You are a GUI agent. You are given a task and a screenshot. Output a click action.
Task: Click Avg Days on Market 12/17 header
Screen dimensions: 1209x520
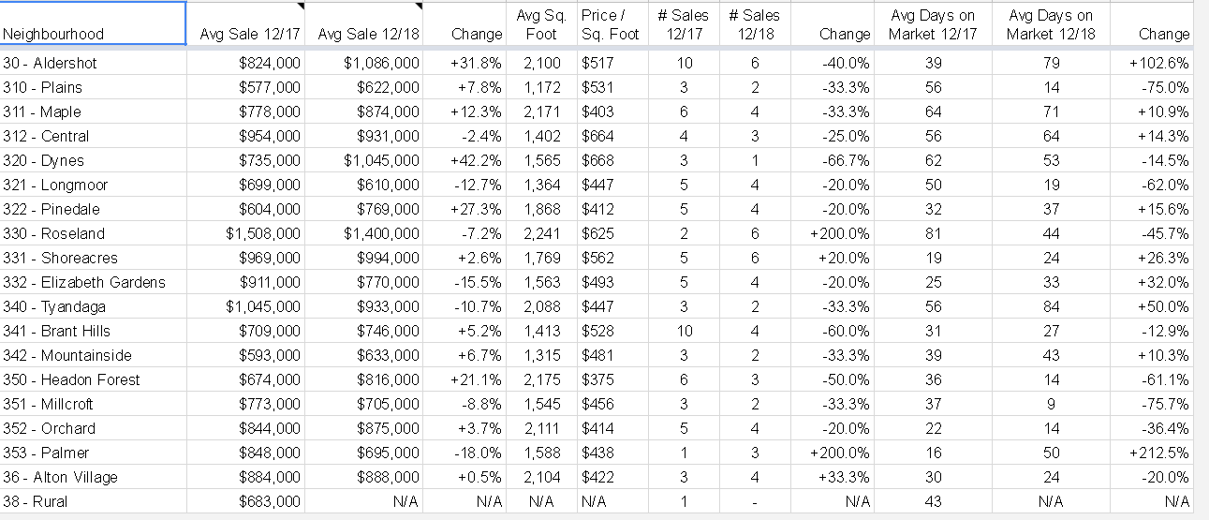(x=933, y=24)
